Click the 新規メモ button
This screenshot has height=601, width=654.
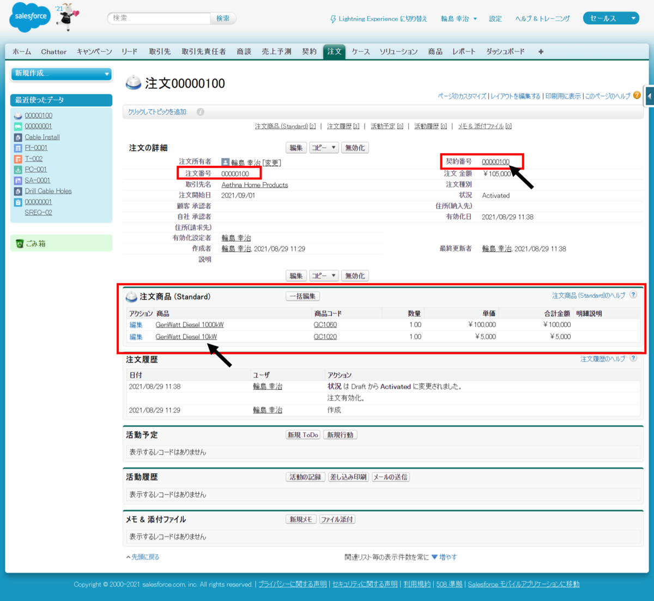[301, 520]
